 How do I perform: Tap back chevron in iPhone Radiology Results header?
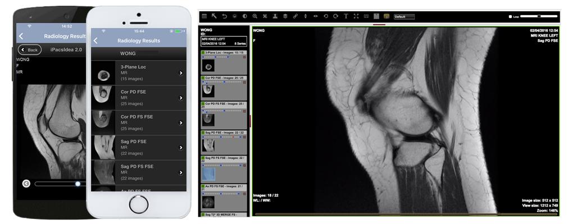click(x=95, y=40)
